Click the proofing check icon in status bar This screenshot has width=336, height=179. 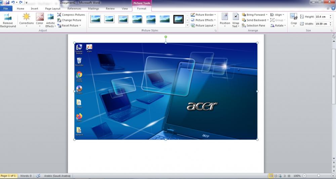tap(38, 176)
